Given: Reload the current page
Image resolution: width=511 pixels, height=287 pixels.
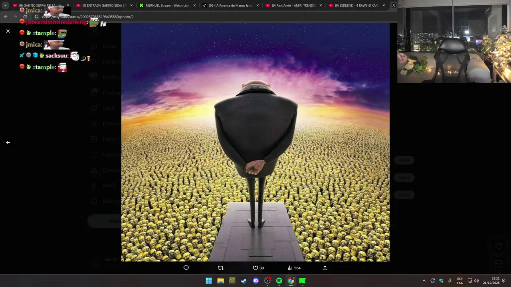Looking at the screenshot, I should 25,17.
